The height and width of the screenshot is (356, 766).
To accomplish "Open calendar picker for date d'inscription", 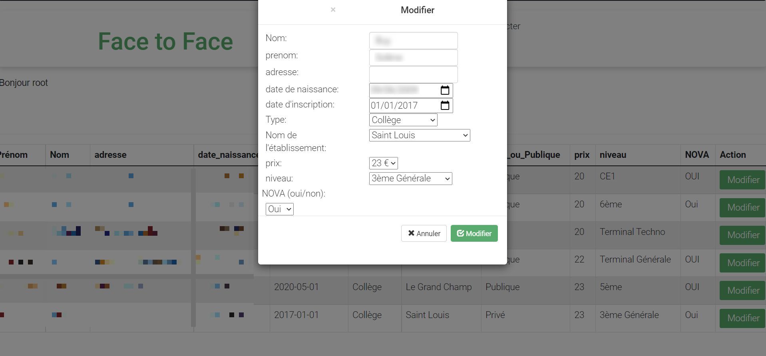I will click(445, 105).
